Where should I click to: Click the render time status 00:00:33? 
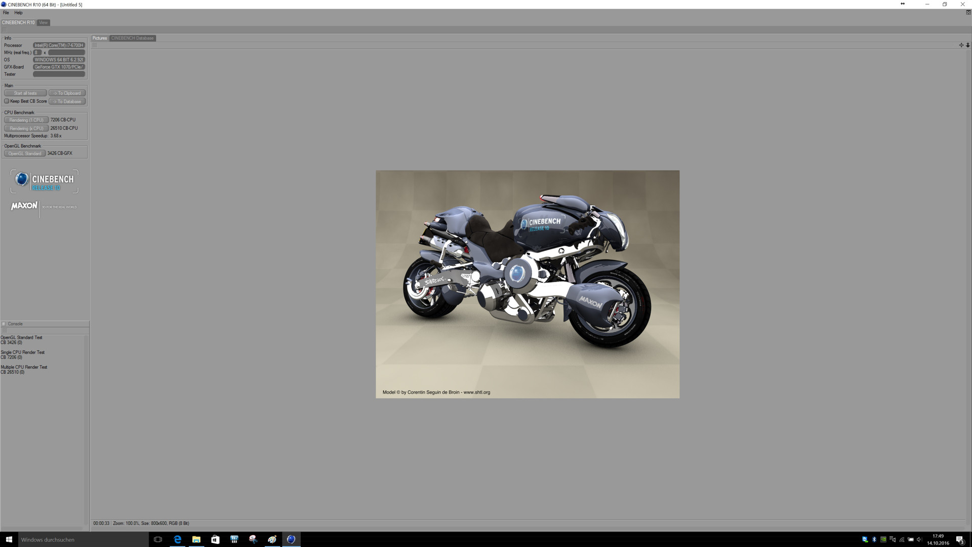pyautogui.click(x=101, y=523)
